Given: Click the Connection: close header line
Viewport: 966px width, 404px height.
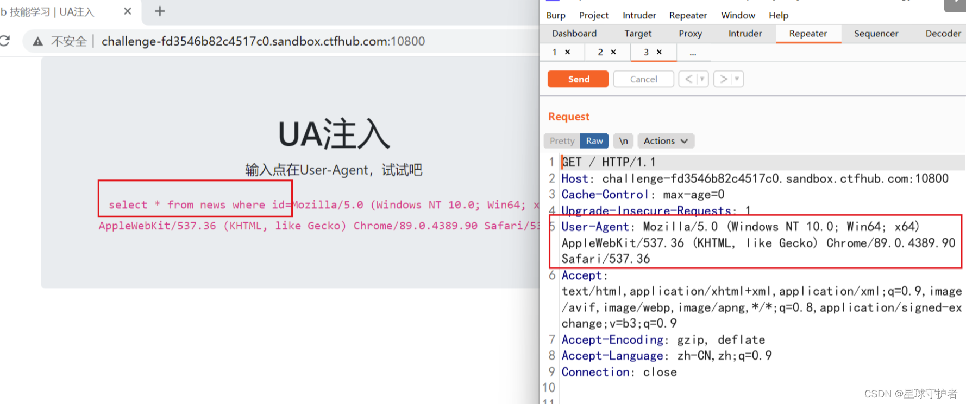Looking at the screenshot, I should tap(619, 372).
